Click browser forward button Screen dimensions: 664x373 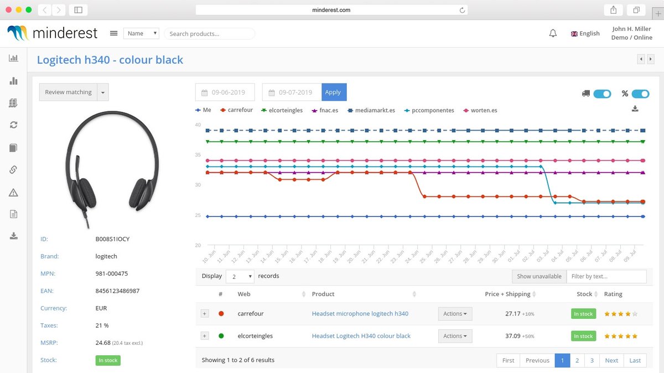[x=59, y=10]
